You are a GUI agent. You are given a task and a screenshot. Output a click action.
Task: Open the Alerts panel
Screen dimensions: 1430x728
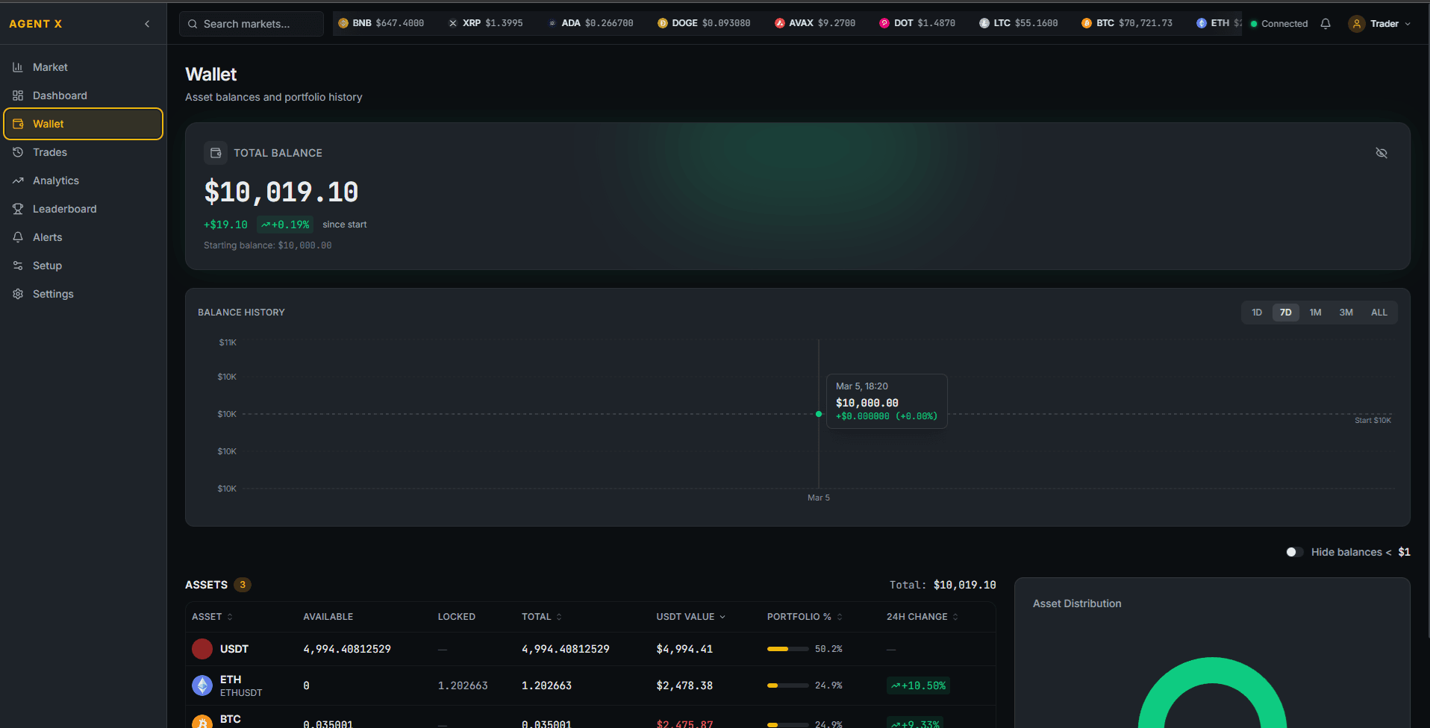[x=47, y=236]
